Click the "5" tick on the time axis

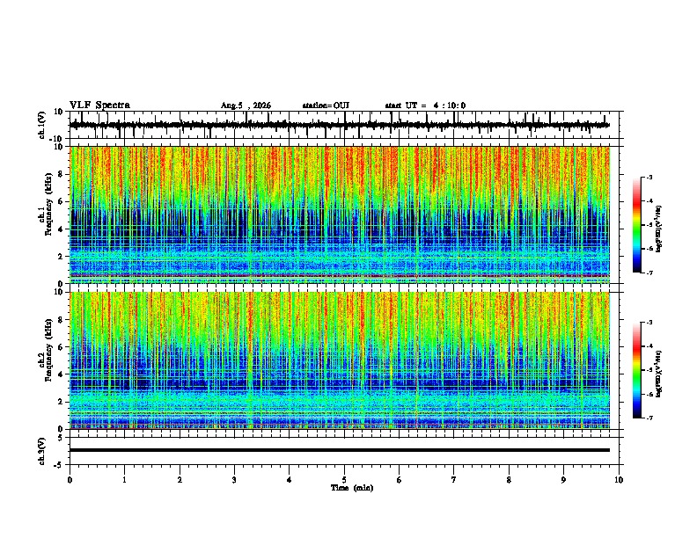click(x=344, y=480)
